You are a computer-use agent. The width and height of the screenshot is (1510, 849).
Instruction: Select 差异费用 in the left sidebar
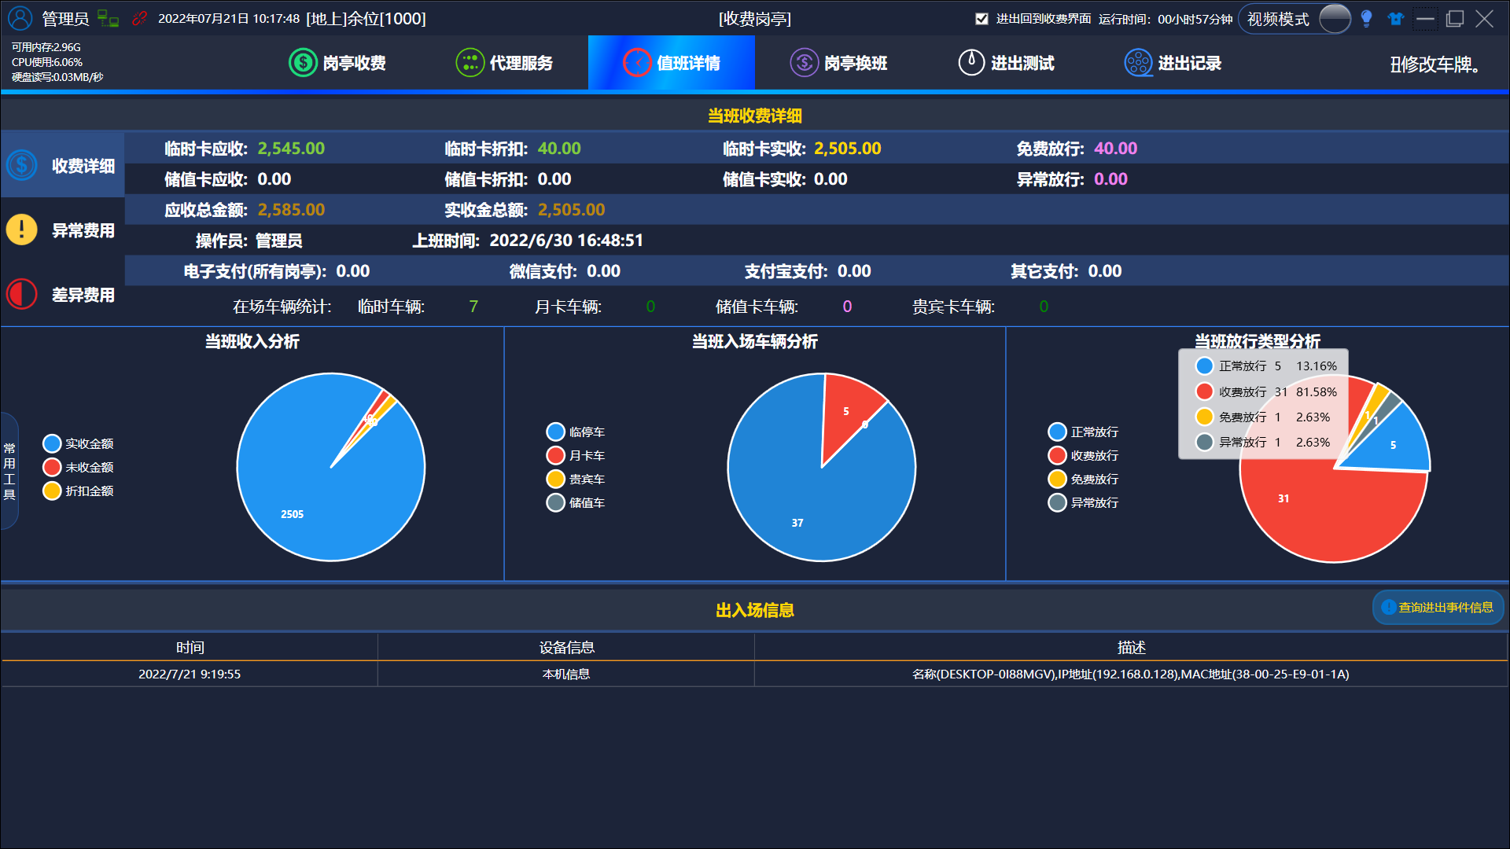click(x=62, y=294)
